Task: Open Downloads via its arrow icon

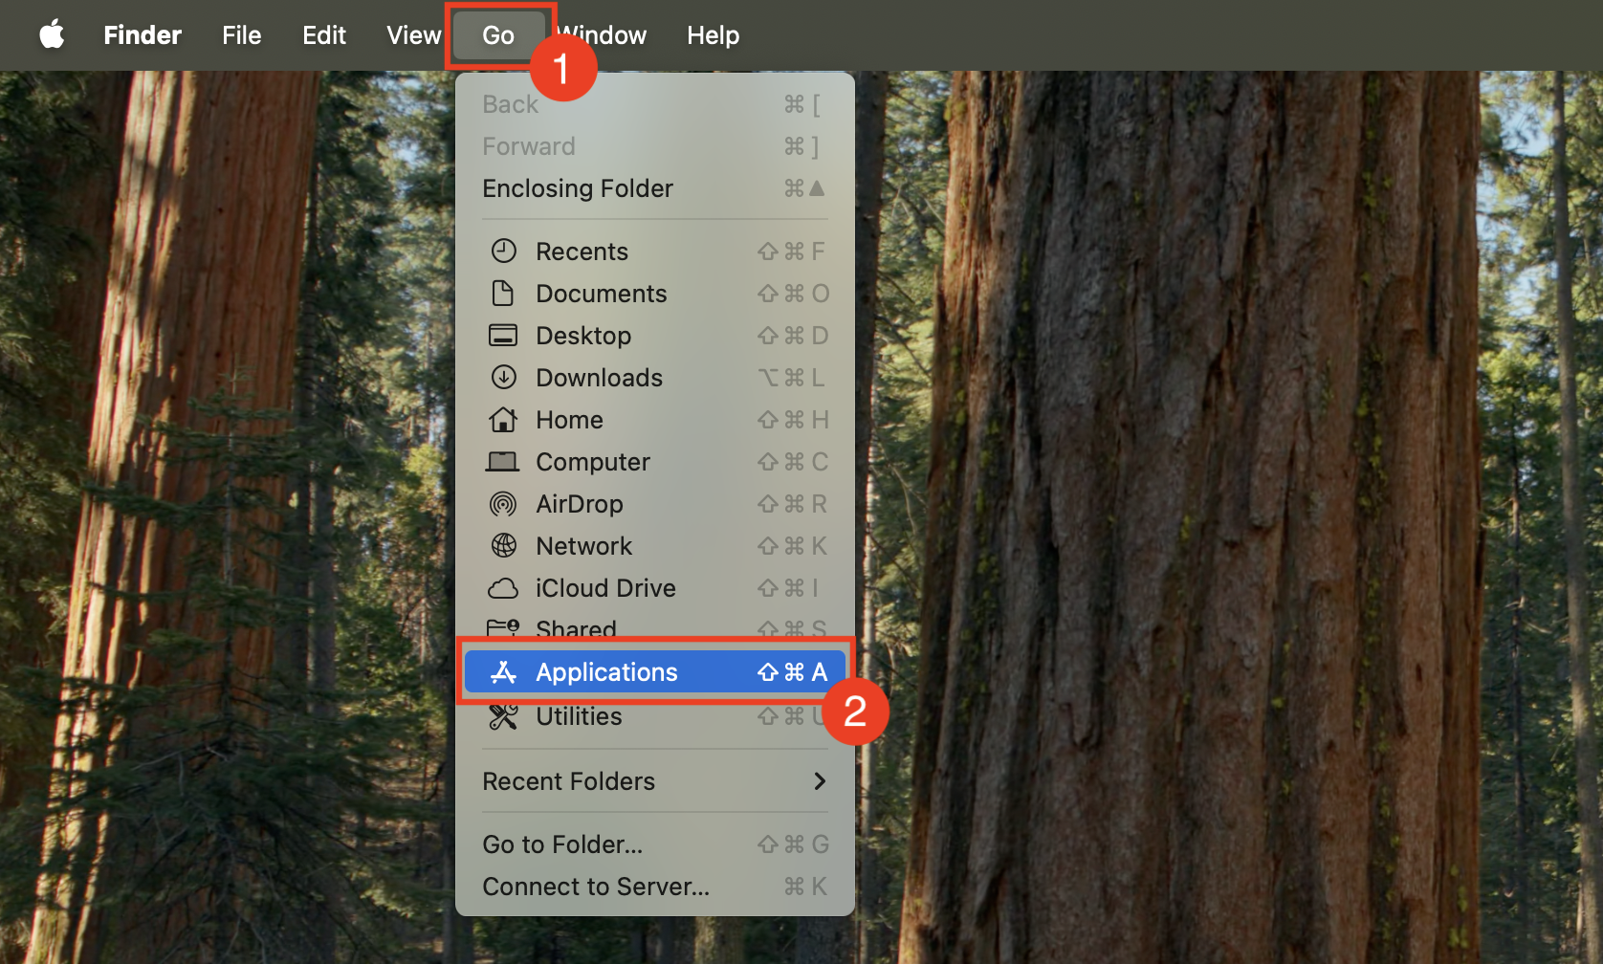Action: point(504,377)
